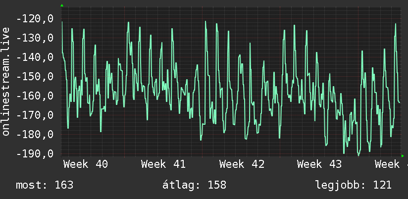Click the 'legjobb: 121' statistic
Viewport: 408px width, 199px height.
click(354, 185)
